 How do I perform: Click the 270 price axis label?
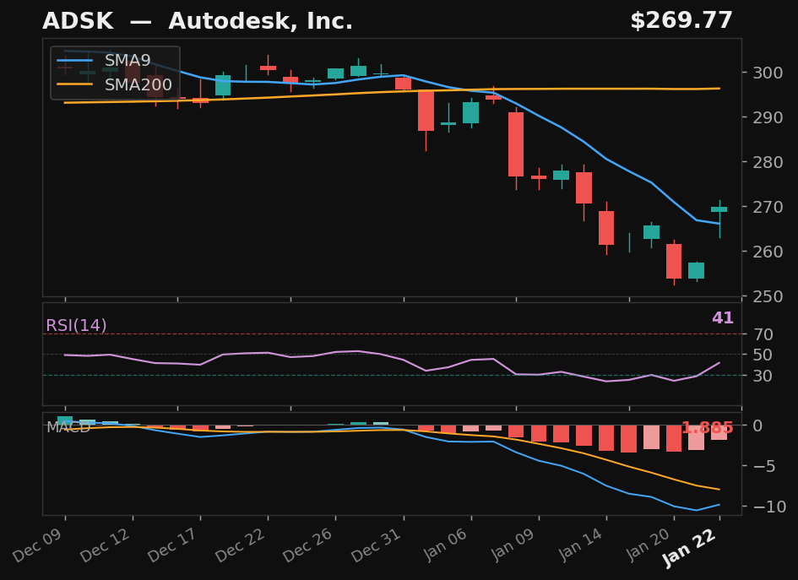(x=768, y=207)
